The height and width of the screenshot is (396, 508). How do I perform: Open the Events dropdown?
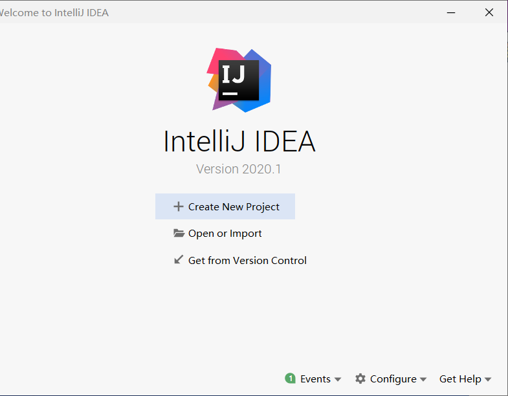coord(313,379)
